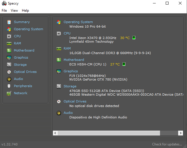The height and width of the screenshot is (148, 187).
Task: Click the CPU chip icon in sidebar
Action: pyautogui.click(x=9, y=36)
